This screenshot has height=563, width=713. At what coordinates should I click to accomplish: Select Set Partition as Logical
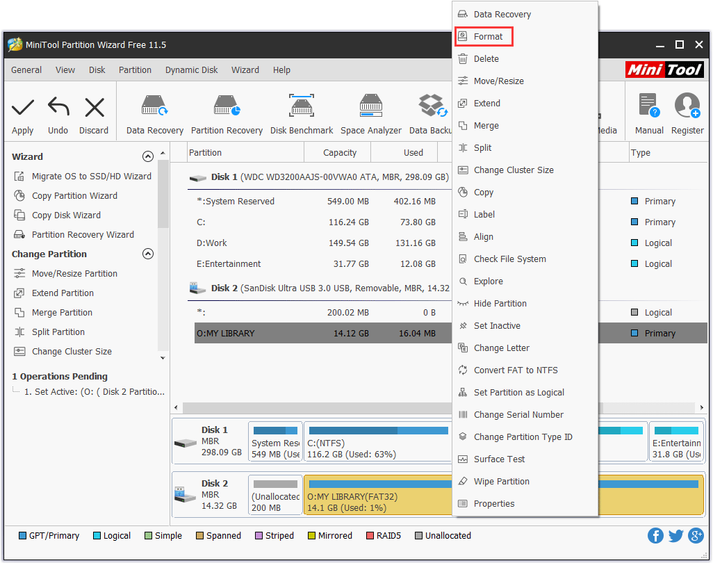click(x=525, y=393)
